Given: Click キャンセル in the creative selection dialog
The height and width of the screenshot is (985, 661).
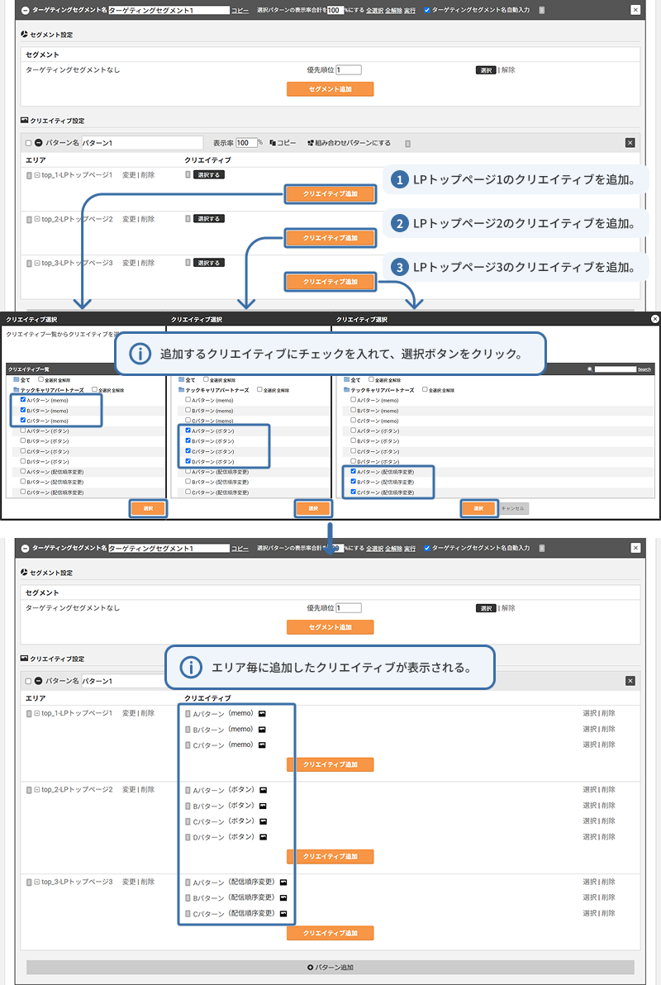Looking at the screenshot, I should tap(513, 508).
